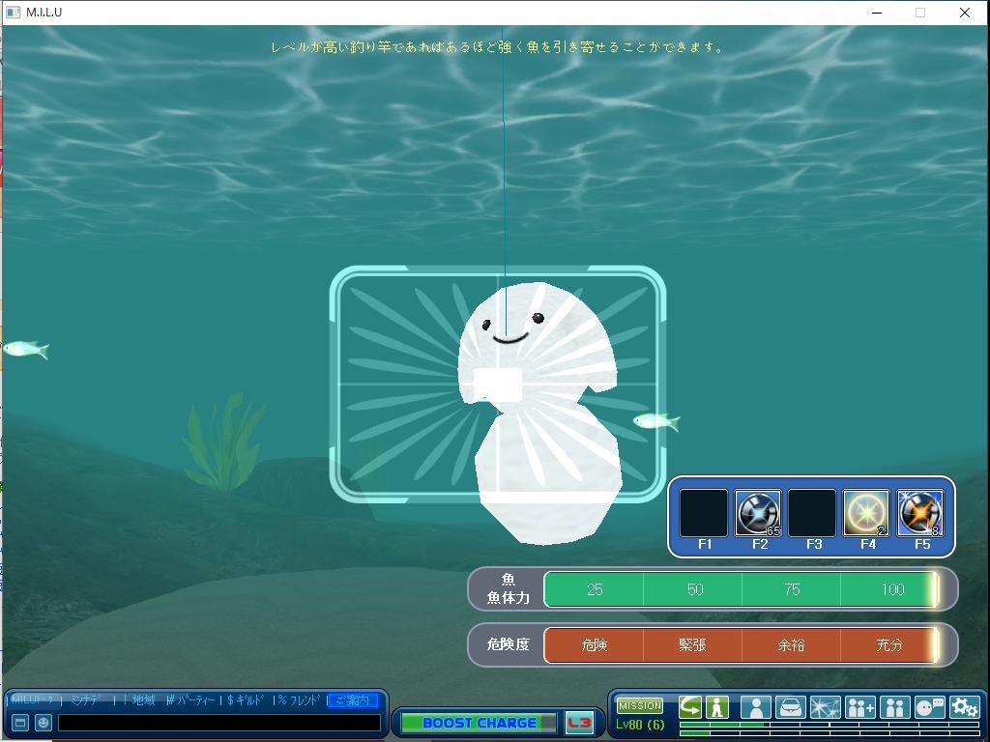The width and height of the screenshot is (990, 742).
Task: Open the character profile icon
Action: [x=756, y=707]
